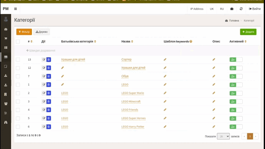Click the orange Фільтр button
The image size is (265, 149).
(x=24, y=32)
